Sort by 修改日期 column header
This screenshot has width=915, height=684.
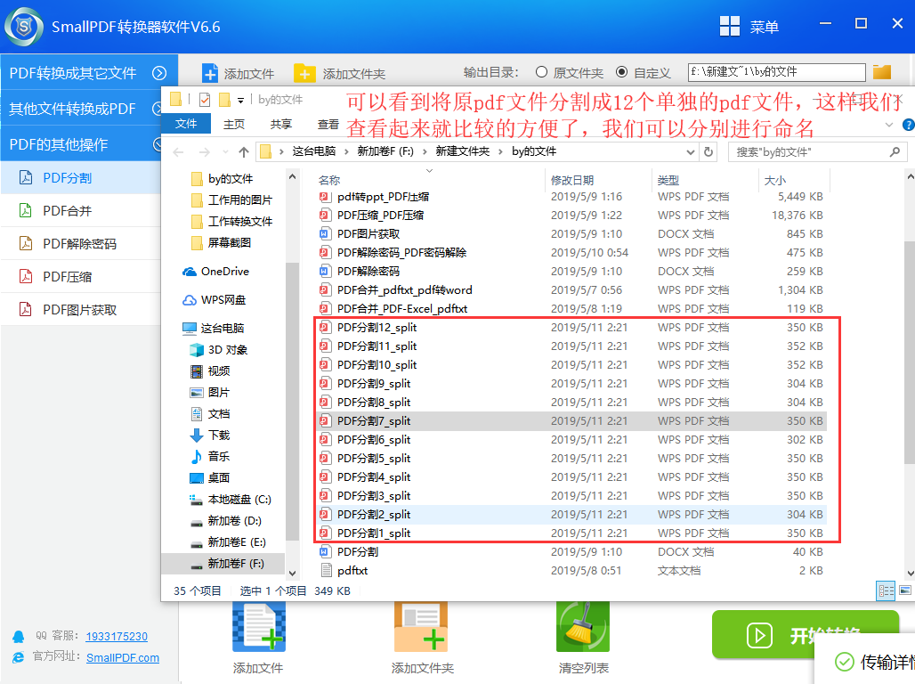[599, 180]
